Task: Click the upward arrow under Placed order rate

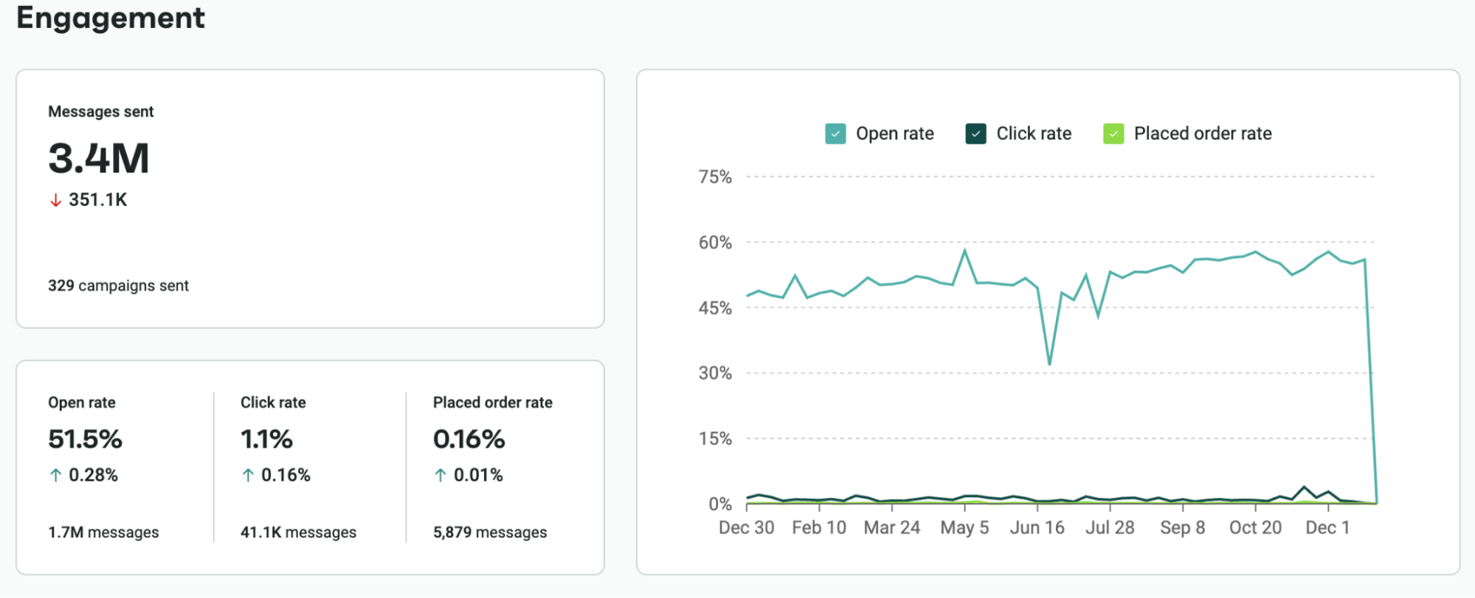Action: coord(440,475)
